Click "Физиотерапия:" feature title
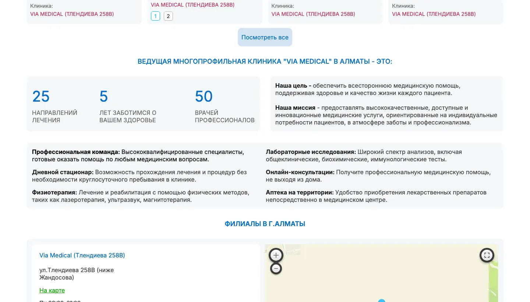 point(54,192)
